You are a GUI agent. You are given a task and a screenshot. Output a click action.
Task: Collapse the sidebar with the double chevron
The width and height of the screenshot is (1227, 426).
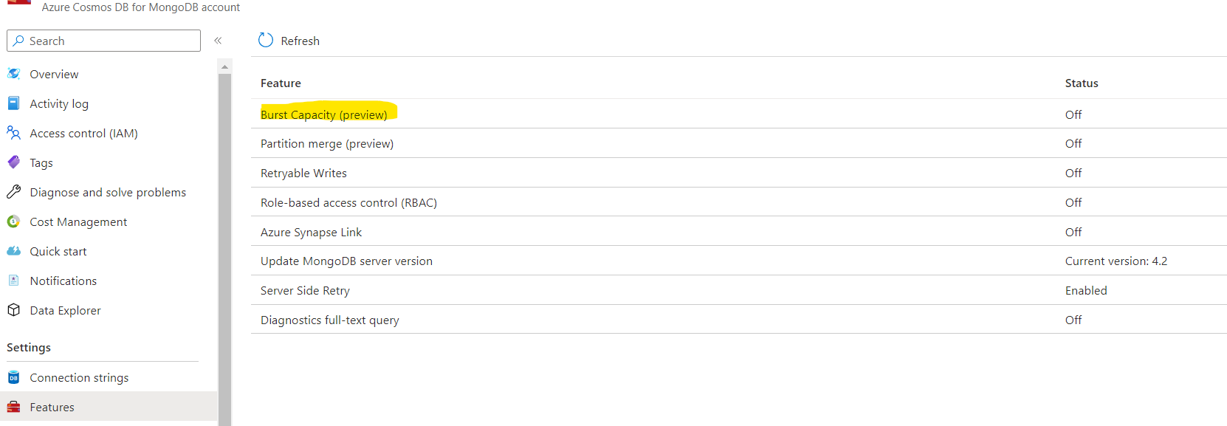(218, 41)
